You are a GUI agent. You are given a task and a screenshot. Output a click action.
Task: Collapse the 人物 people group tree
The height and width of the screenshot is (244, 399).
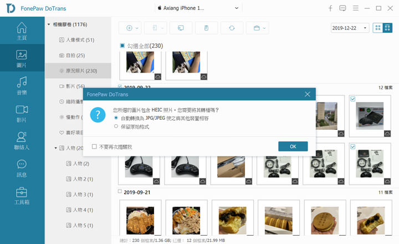[56, 148]
